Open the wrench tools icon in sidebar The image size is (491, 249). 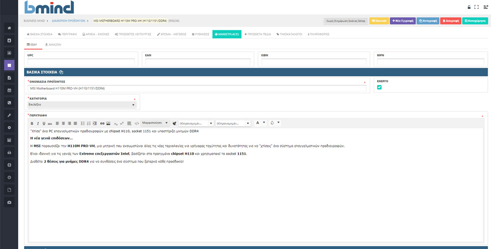[9, 115]
